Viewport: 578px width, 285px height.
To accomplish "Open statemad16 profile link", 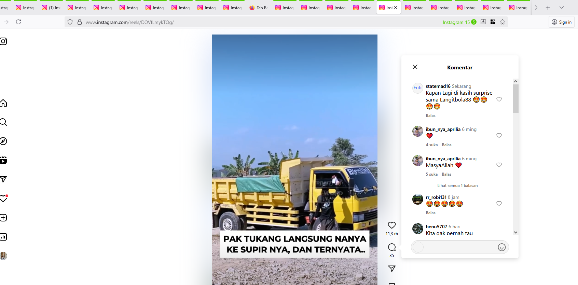I will tap(438, 86).
